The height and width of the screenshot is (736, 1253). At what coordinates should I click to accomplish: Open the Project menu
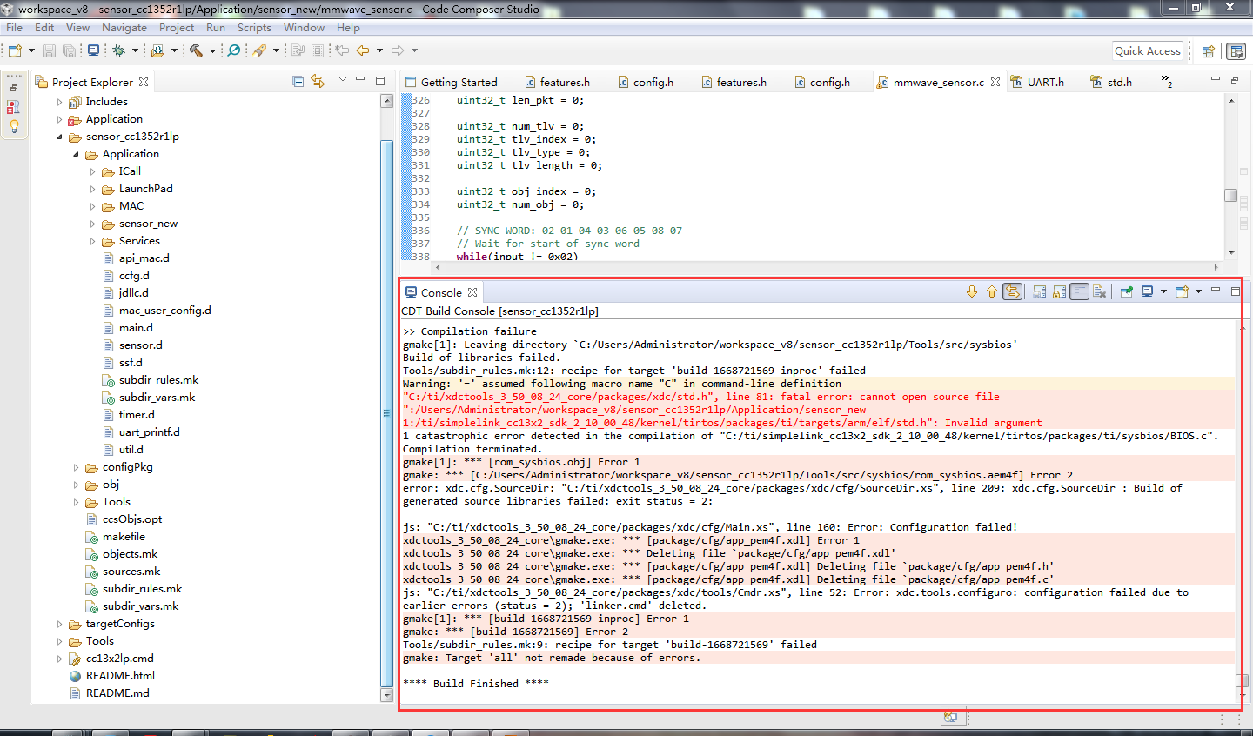pos(177,27)
